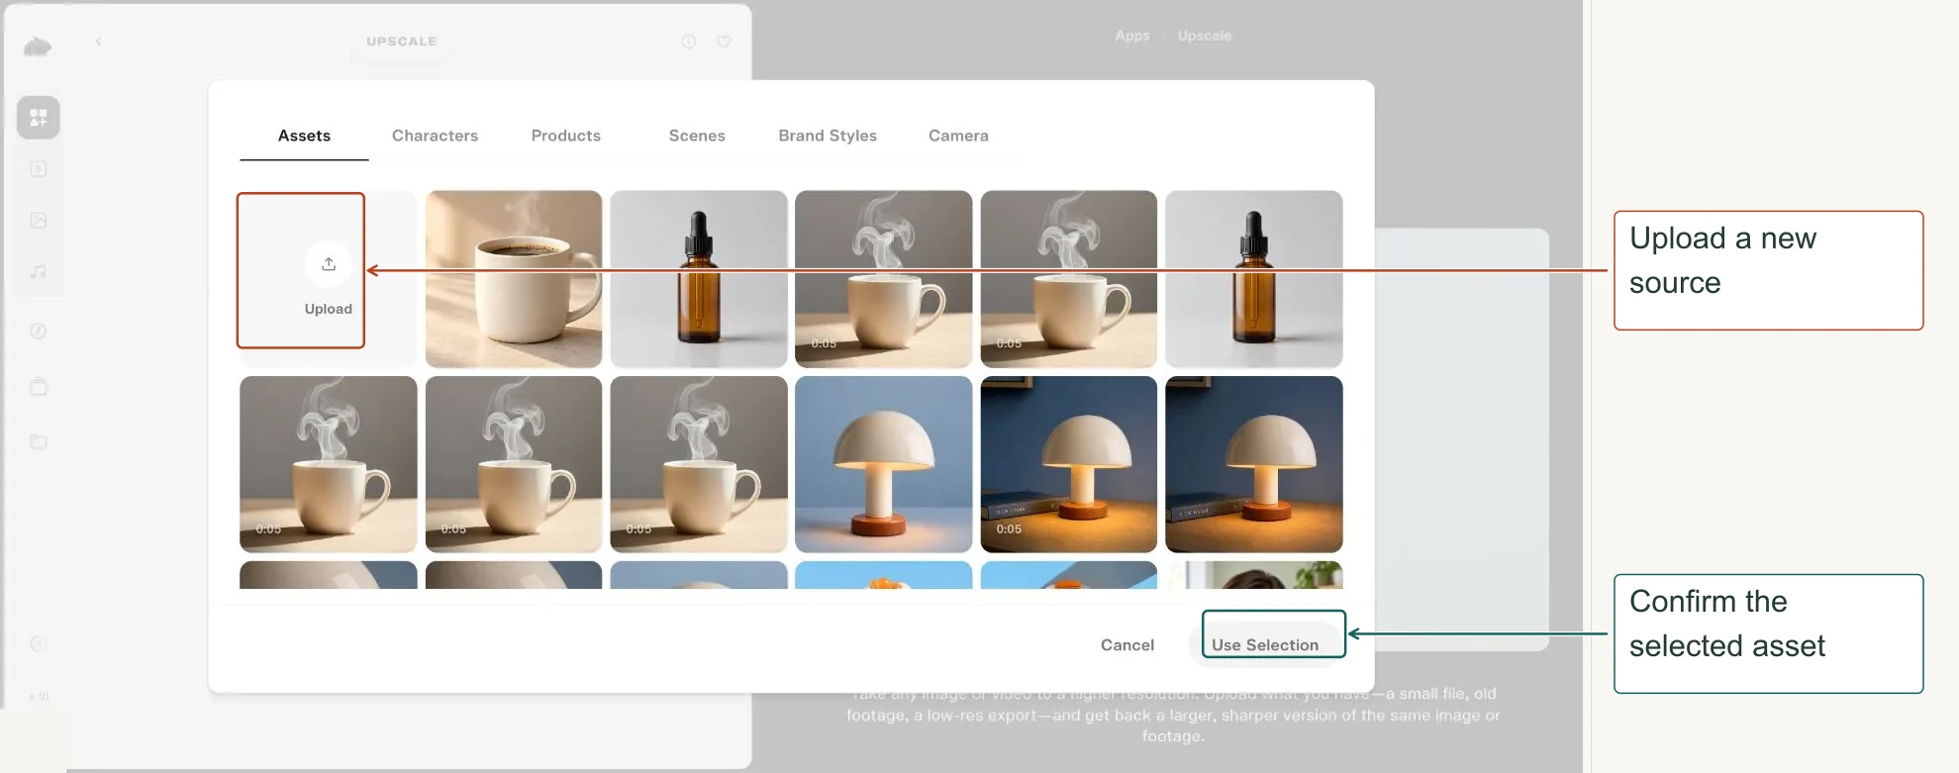Screen dimensions: 1959x773
Task: Open the folder icon in the sidebar
Action: (39, 441)
